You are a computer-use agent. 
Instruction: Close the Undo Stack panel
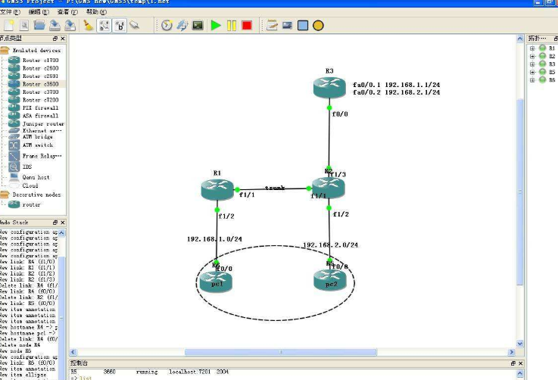click(x=63, y=223)
